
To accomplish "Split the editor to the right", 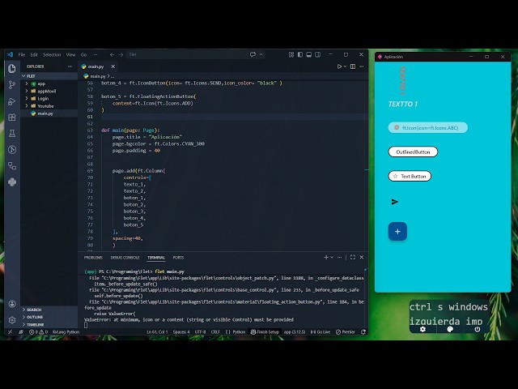I will click(353, 66).
